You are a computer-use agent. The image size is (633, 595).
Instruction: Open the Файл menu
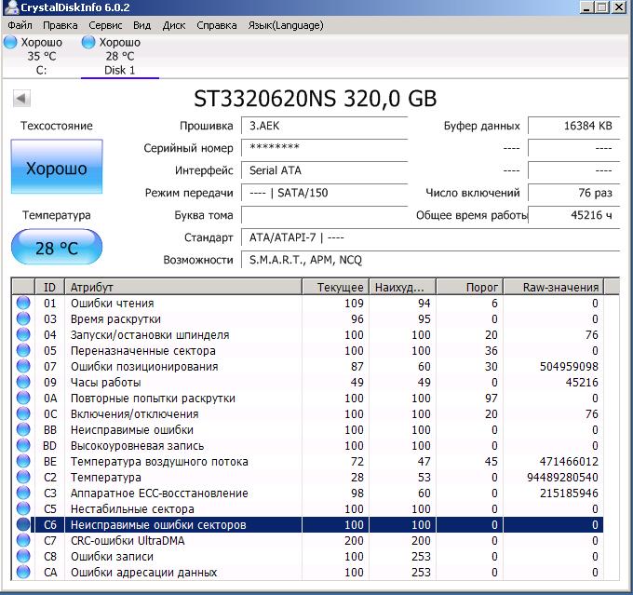point(20,25)
